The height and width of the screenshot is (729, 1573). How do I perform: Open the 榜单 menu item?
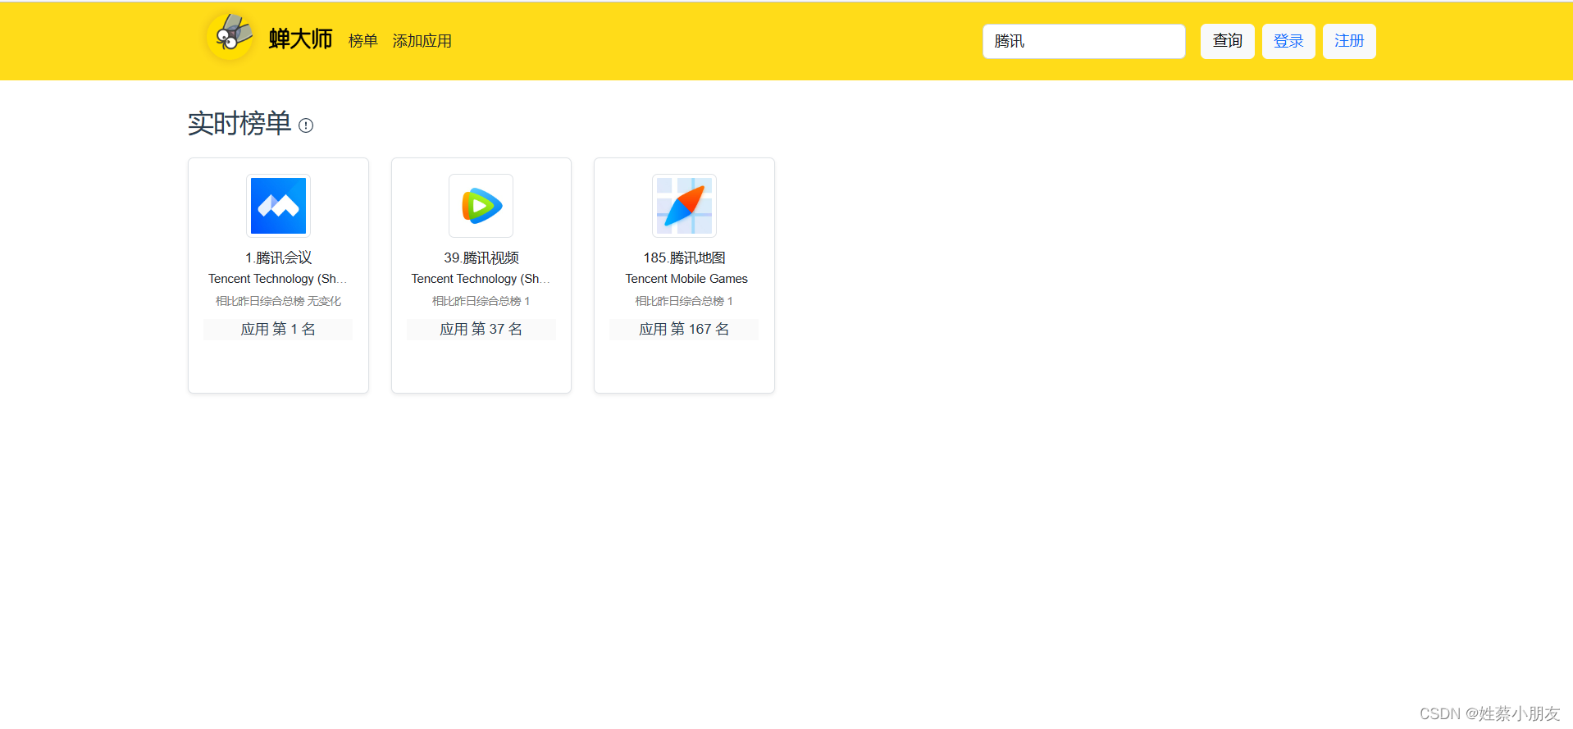click(x=362, y=41)
